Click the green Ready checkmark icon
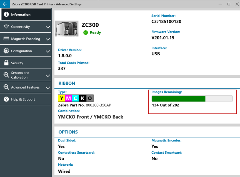This screenshot has width=240, height=177. (86, 32)
